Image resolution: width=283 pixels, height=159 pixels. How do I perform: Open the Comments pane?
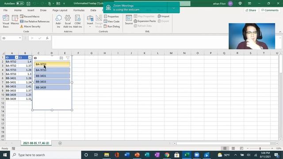[270, 10]
